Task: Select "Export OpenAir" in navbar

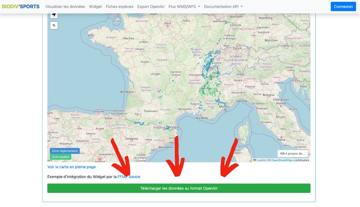Action: (x=151, y=6)
